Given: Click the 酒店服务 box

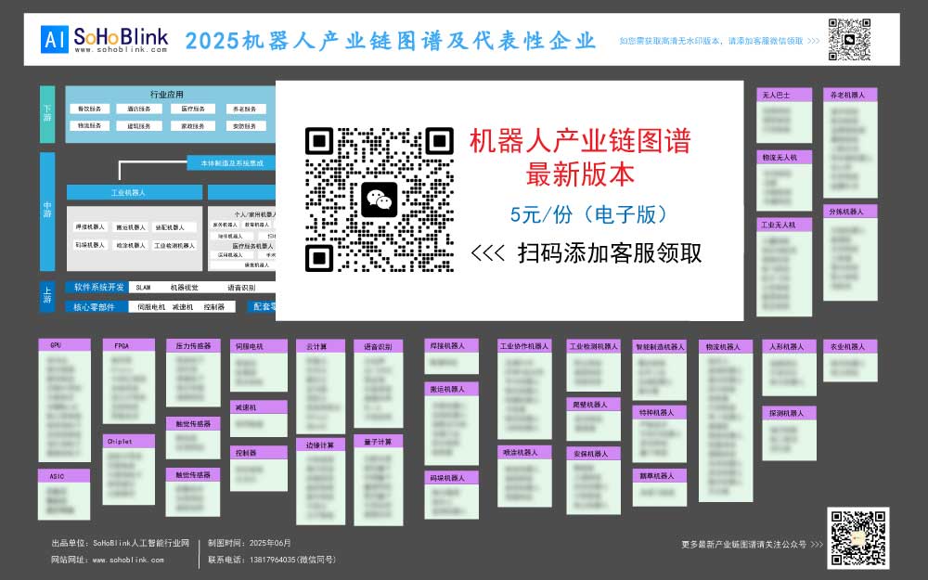Looking at the screenshot, I should click(139, 109).
